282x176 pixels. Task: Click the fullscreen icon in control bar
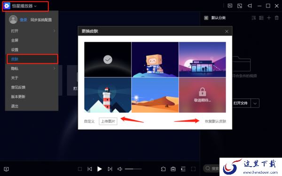(193, 169)
